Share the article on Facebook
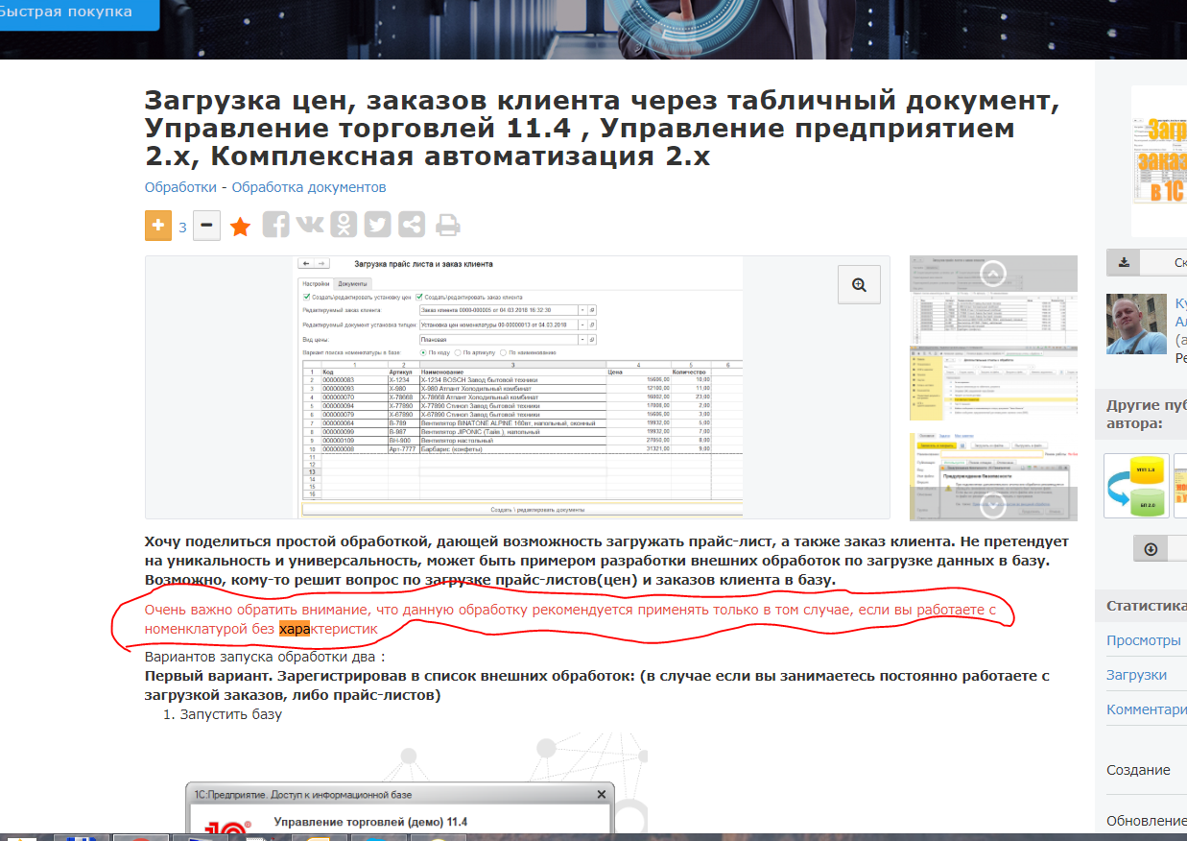1187x841 pixels. (x=276, y=225)
